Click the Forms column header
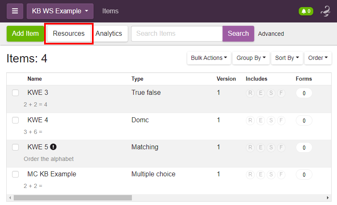This screenshot has width=337, height=205. 304,79
